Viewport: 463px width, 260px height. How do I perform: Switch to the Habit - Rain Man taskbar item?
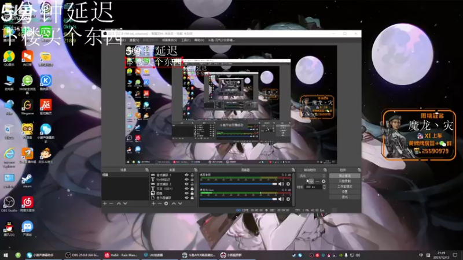(121, 255)
